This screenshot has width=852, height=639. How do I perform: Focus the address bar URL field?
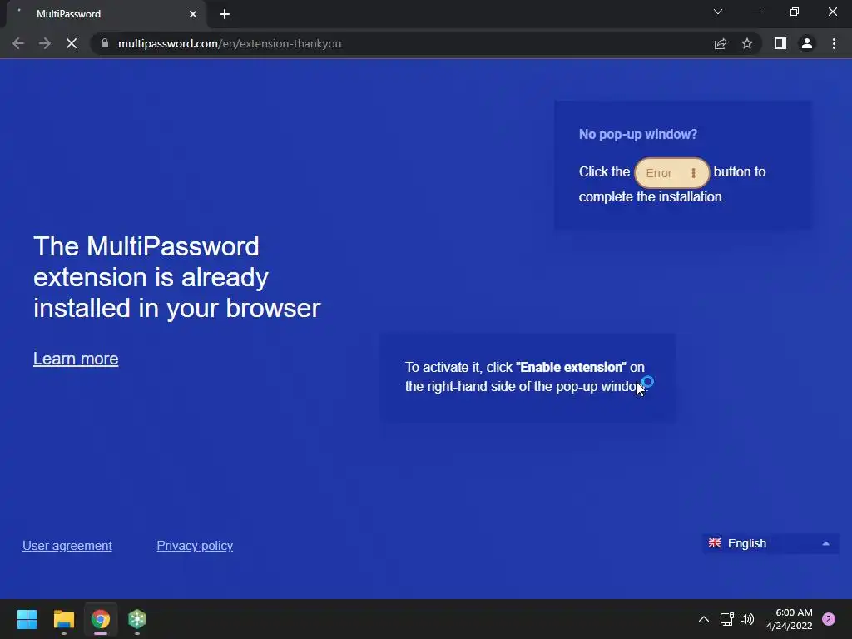click(402, 43)
